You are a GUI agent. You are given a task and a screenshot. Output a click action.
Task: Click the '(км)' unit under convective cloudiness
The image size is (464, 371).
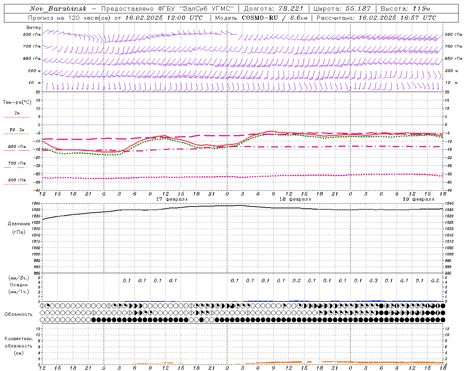pos(19,353)
